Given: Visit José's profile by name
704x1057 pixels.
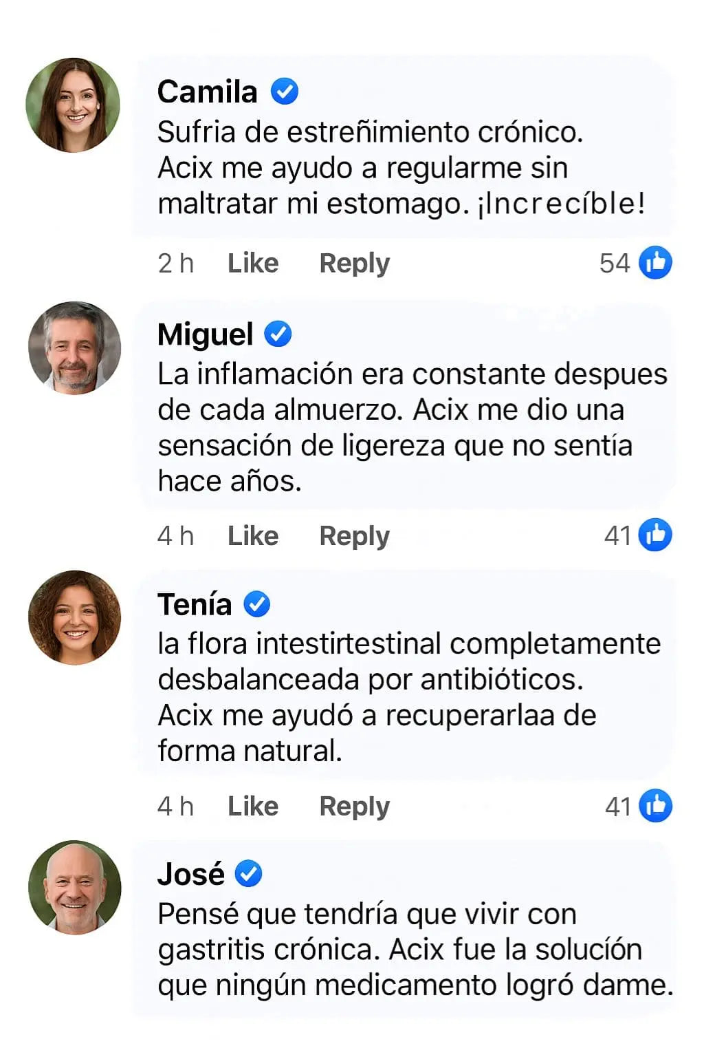Looking at the screenshot, I should tap(191, 874).
